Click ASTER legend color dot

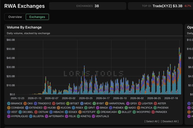coord(155,103)
